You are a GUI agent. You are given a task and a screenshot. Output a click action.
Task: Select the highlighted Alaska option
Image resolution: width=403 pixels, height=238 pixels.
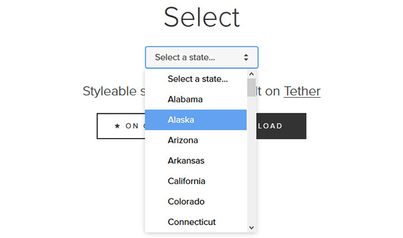pos(196,120)
